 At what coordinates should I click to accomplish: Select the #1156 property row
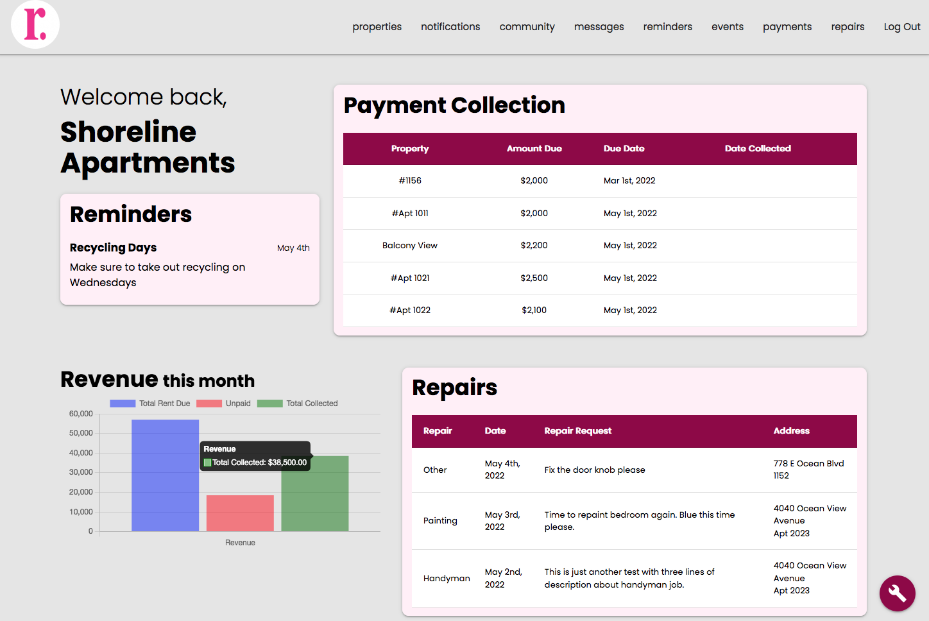(x=600, y=181)
